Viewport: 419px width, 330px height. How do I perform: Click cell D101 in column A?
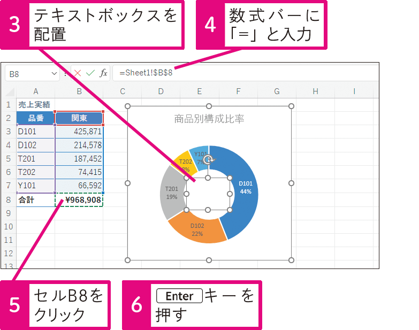[x=36, y=132]
